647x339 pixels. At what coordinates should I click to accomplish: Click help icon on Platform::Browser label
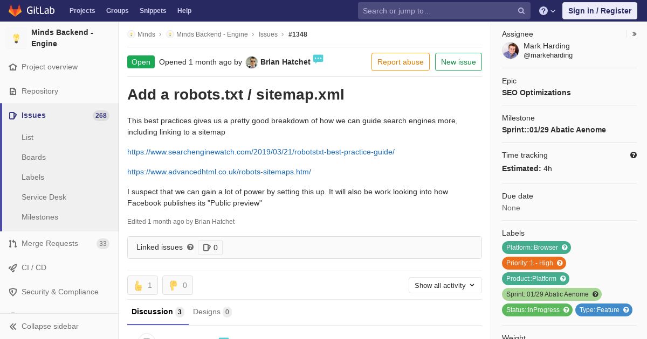pos(565,248)
